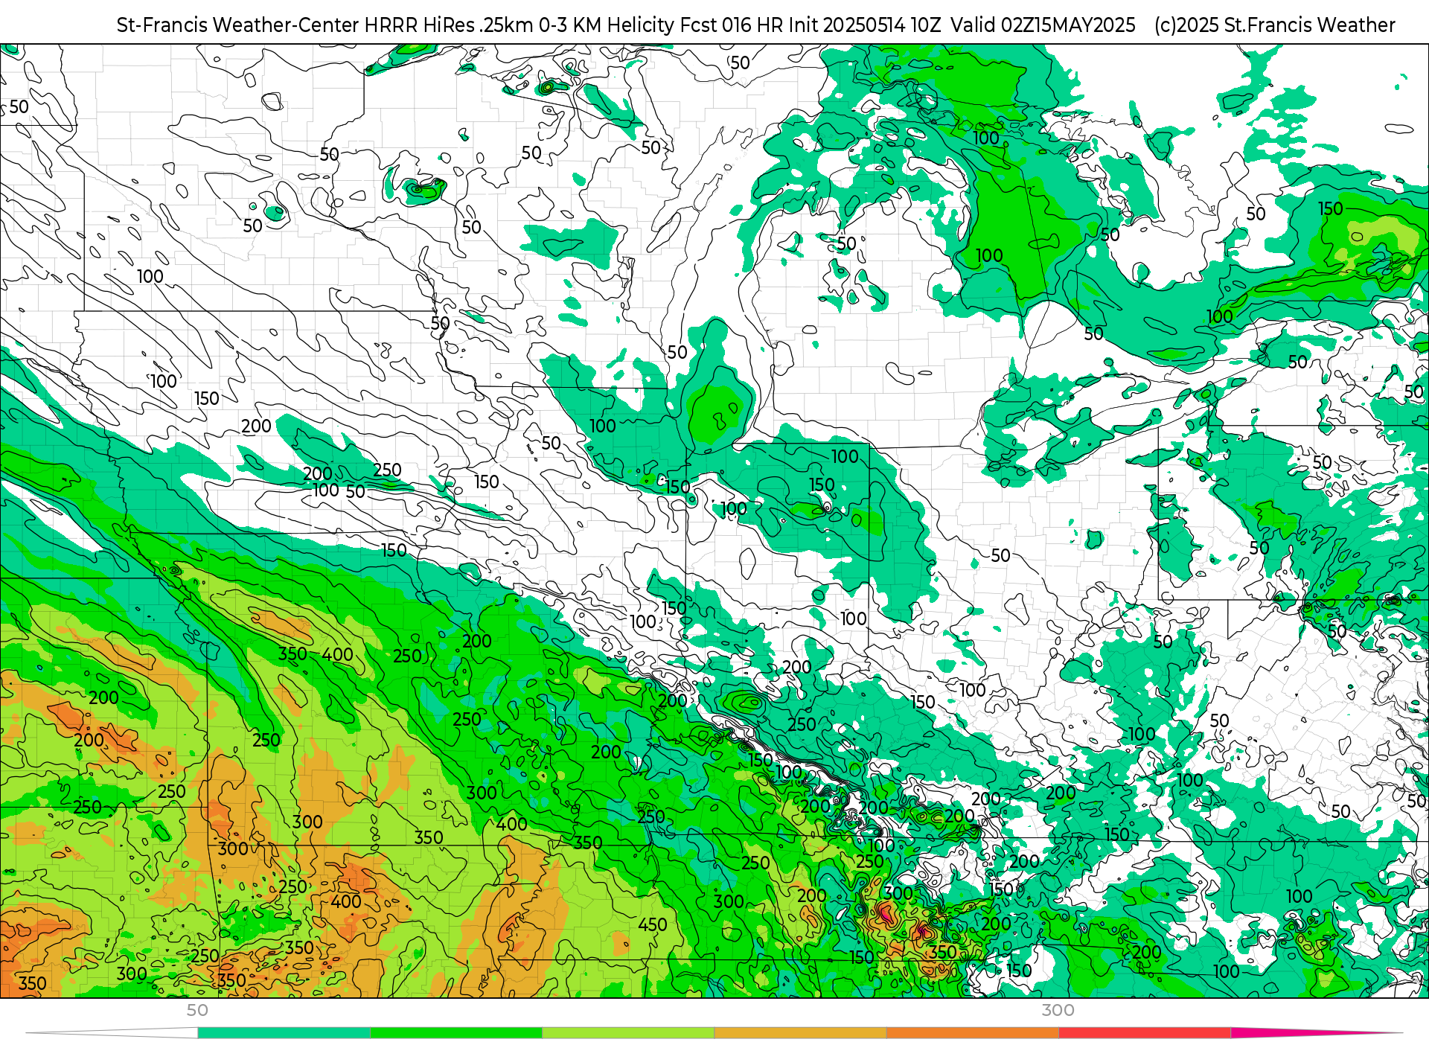Click the bright green color bar segment
The width and height of the screenshot is (1429, 1042).
(455, 1033)
